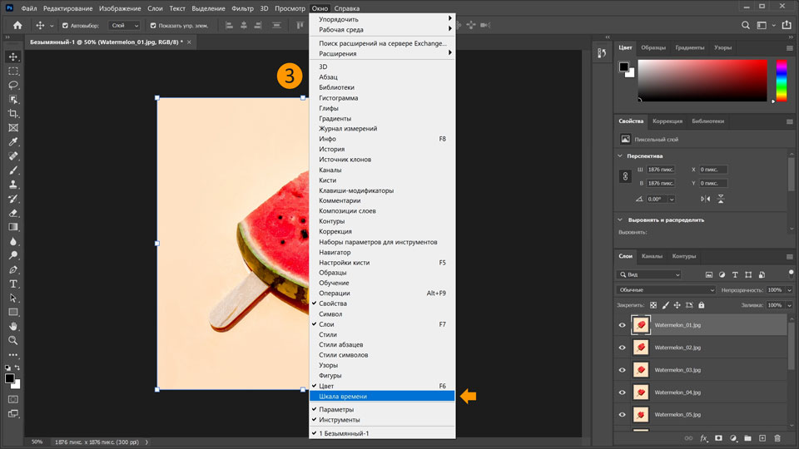The height and width of the screenshot is (449, 799).
Task: Select the Hand tool
Action: [13, 326]
